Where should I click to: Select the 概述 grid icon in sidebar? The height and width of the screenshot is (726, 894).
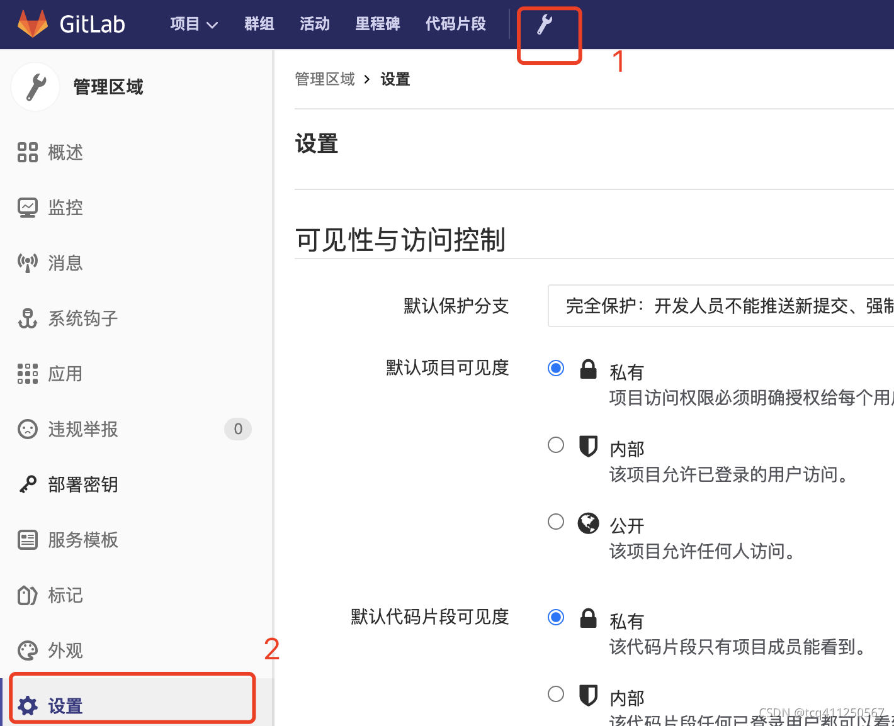coord(28,152)
